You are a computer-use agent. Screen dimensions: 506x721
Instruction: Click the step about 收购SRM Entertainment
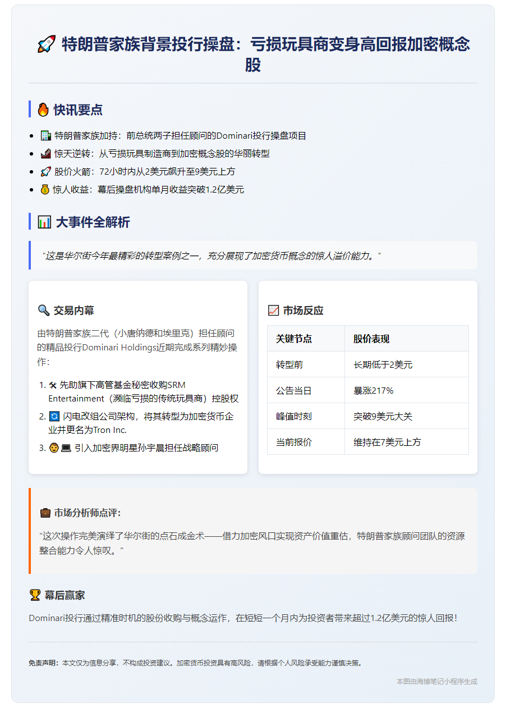(x=143, y=392)
